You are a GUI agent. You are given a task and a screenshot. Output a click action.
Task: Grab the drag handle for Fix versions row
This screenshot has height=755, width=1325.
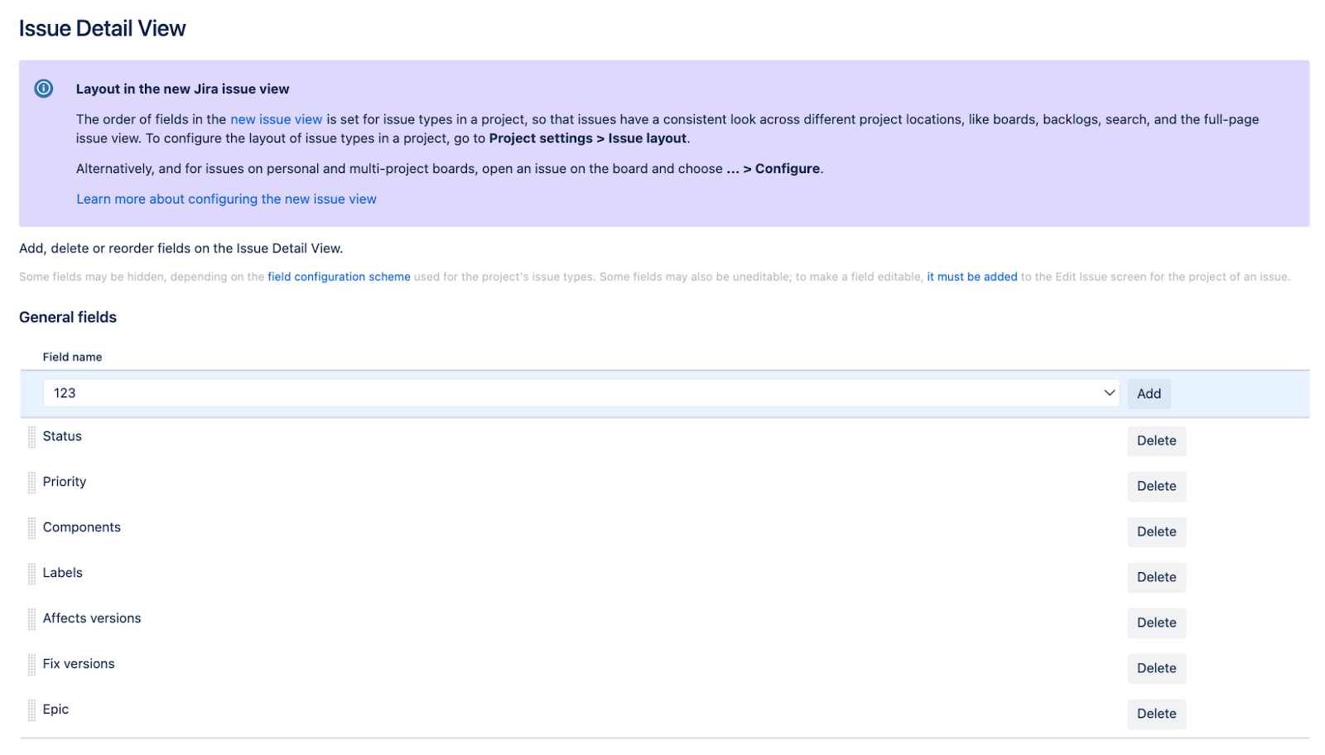point(32,665)
